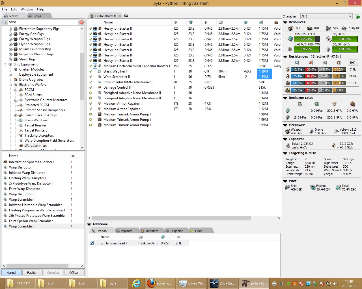This screenshot has width=362, height=289.
Task: Clear the market search field
Action: point(81,22)
